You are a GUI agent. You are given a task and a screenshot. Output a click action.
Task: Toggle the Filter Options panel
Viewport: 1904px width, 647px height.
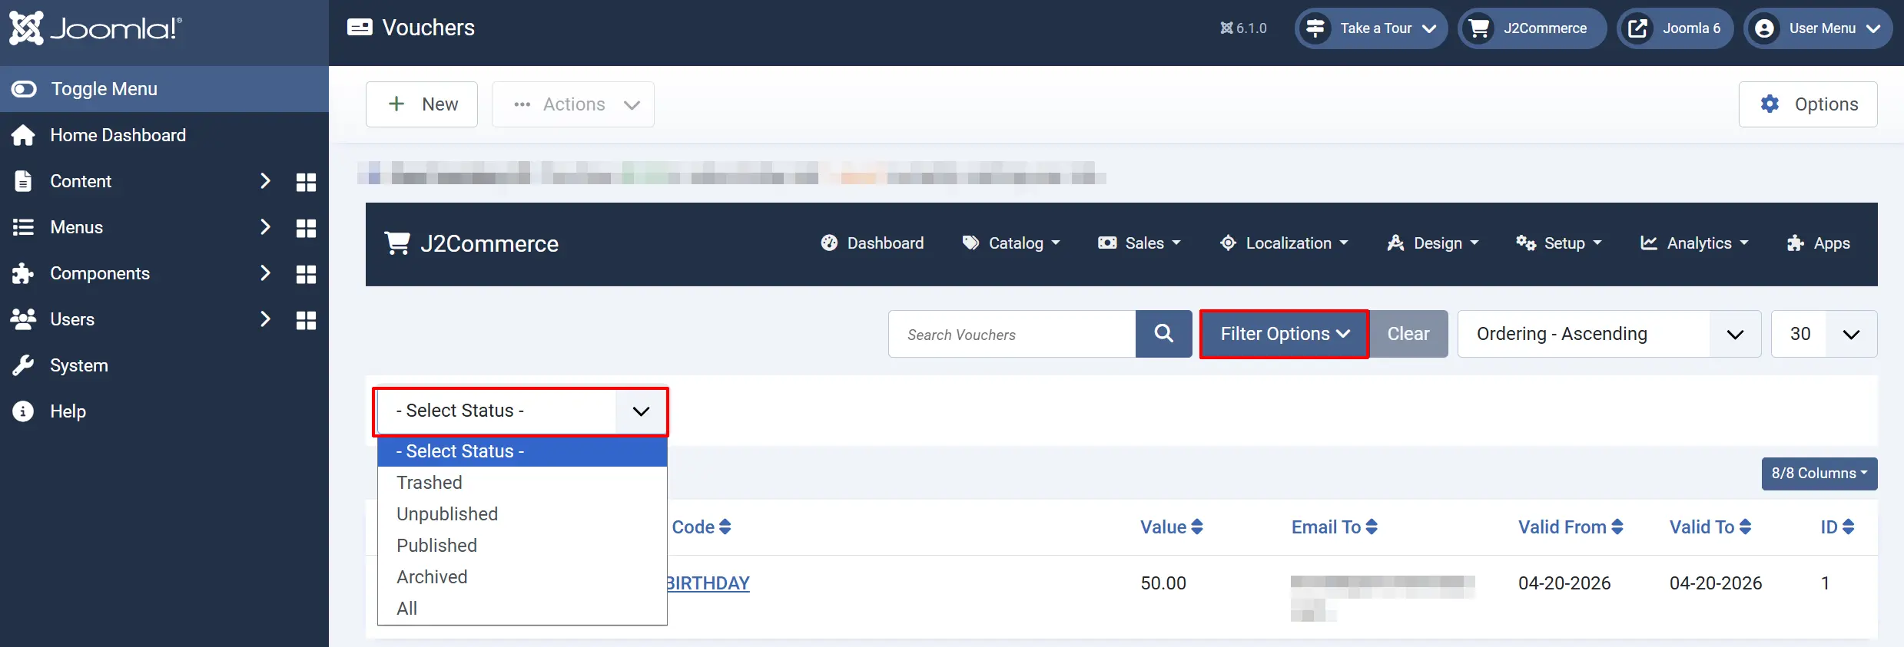1285,334
